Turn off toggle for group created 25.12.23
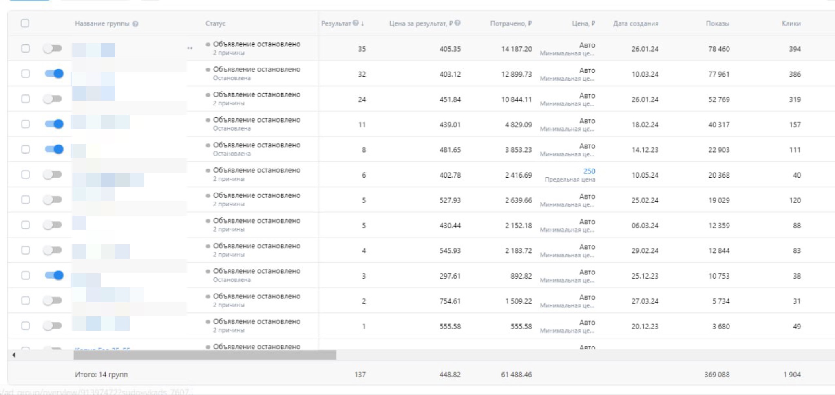The height and width of the screenshot is (395, 835). 53,275
